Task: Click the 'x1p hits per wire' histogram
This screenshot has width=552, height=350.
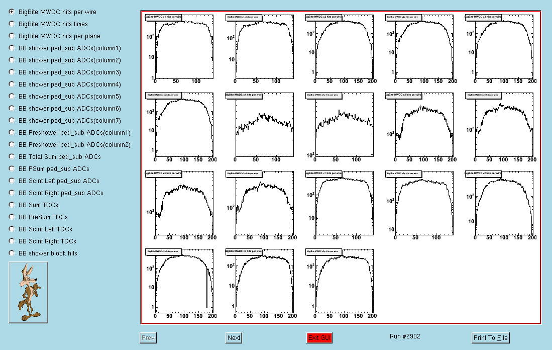Action: (x=344, y=125)
